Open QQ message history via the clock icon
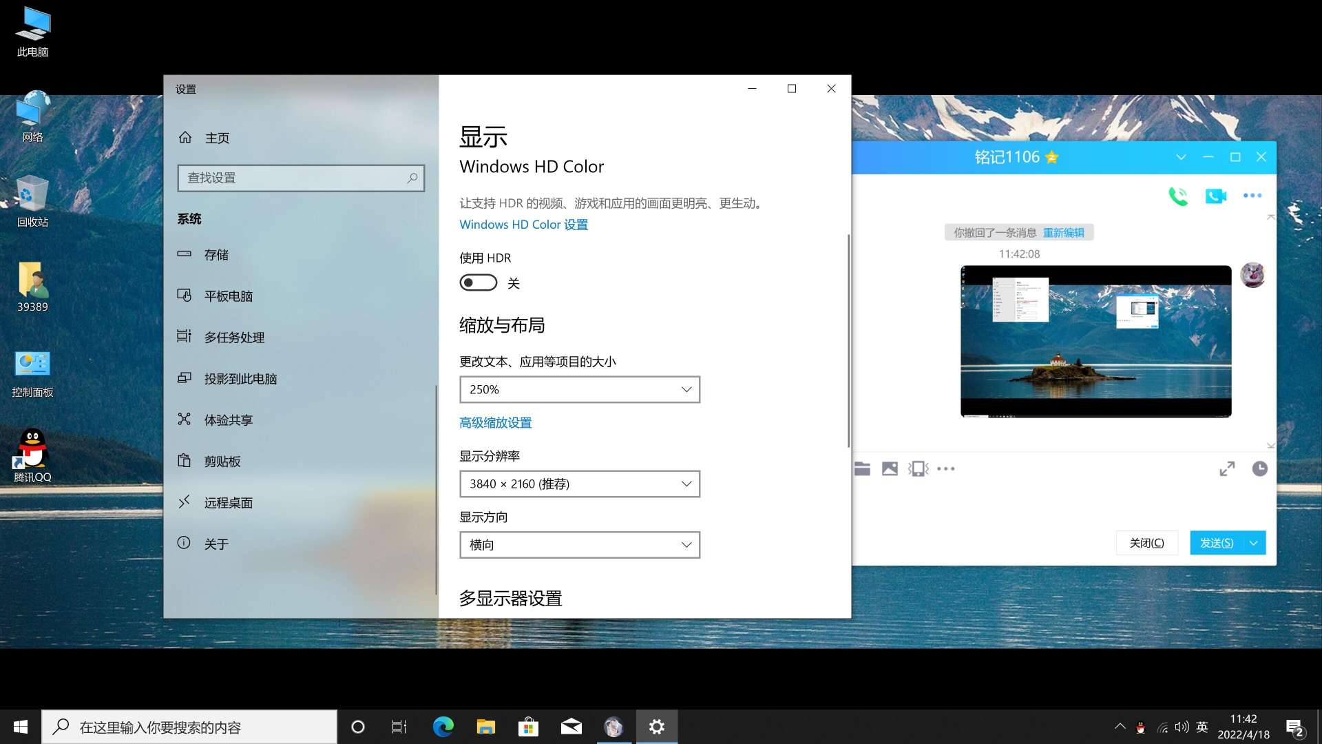The image size is (1322, 744). point(1259,468)
